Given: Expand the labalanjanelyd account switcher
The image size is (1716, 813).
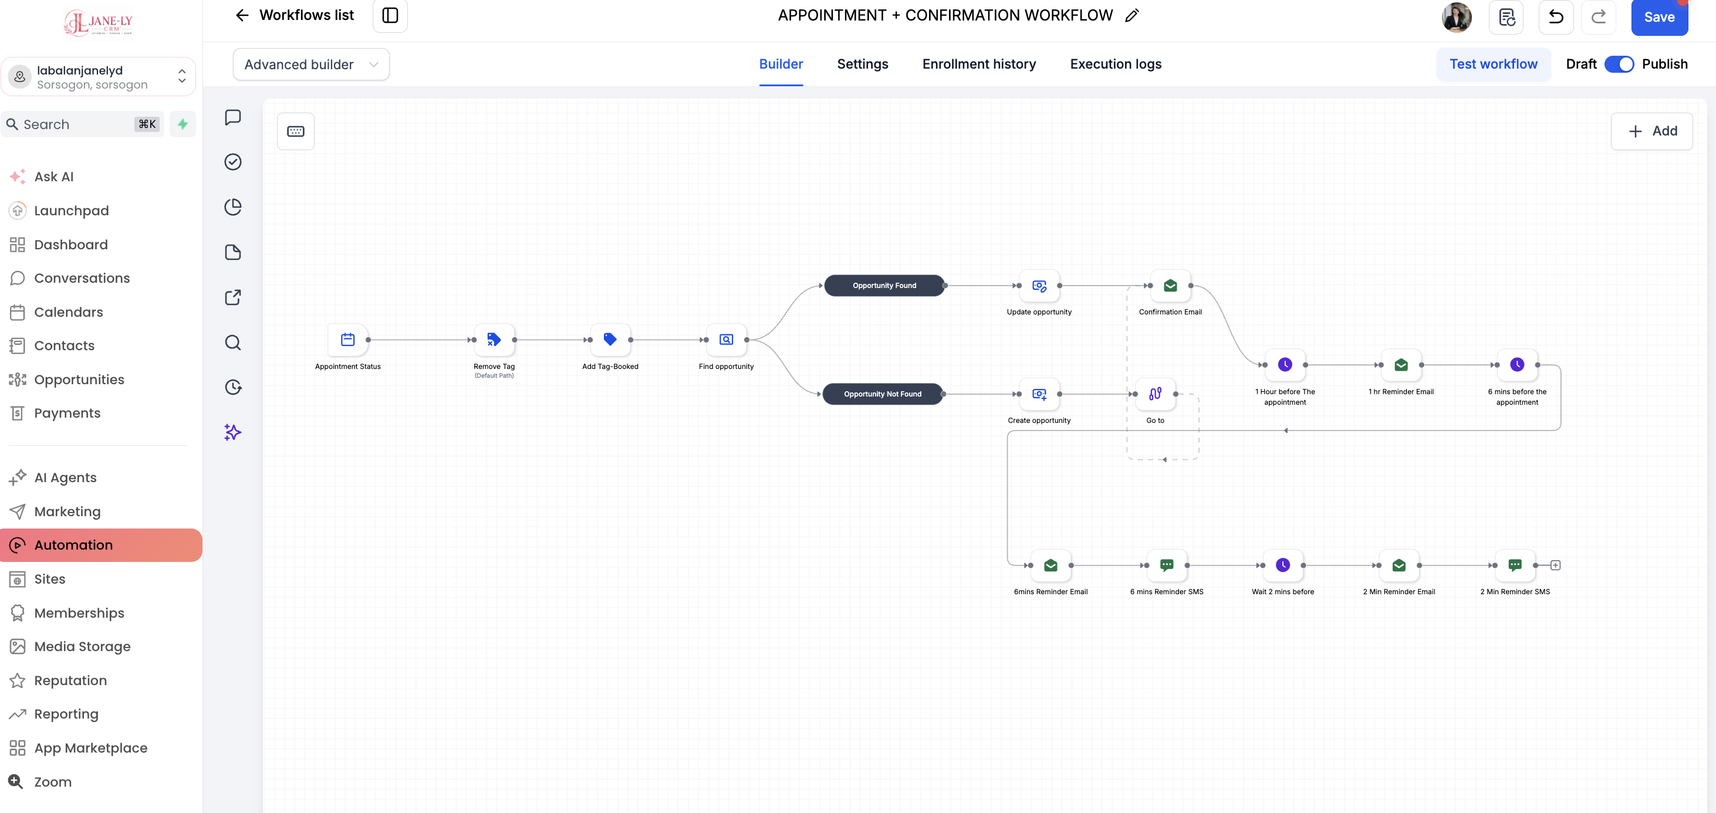Looking at the screenshot, I should [99, 77].
